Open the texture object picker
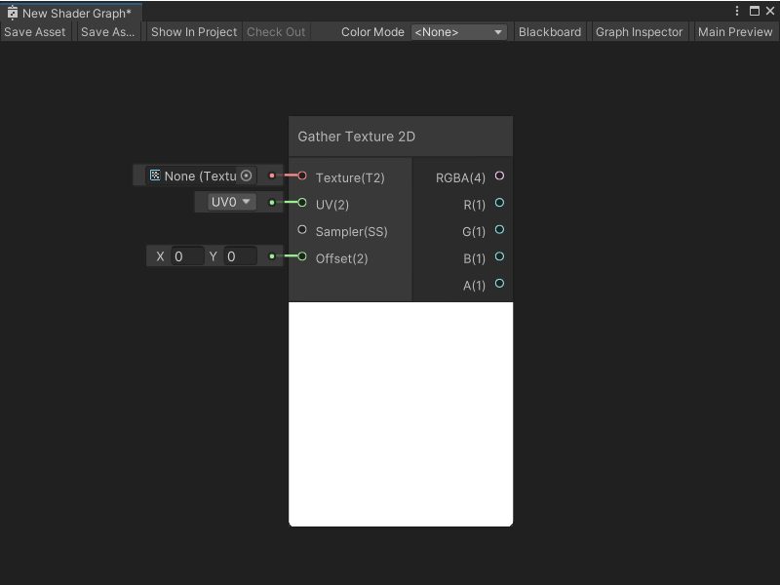This screenshot has width=780, height=585. coord(245,175)
